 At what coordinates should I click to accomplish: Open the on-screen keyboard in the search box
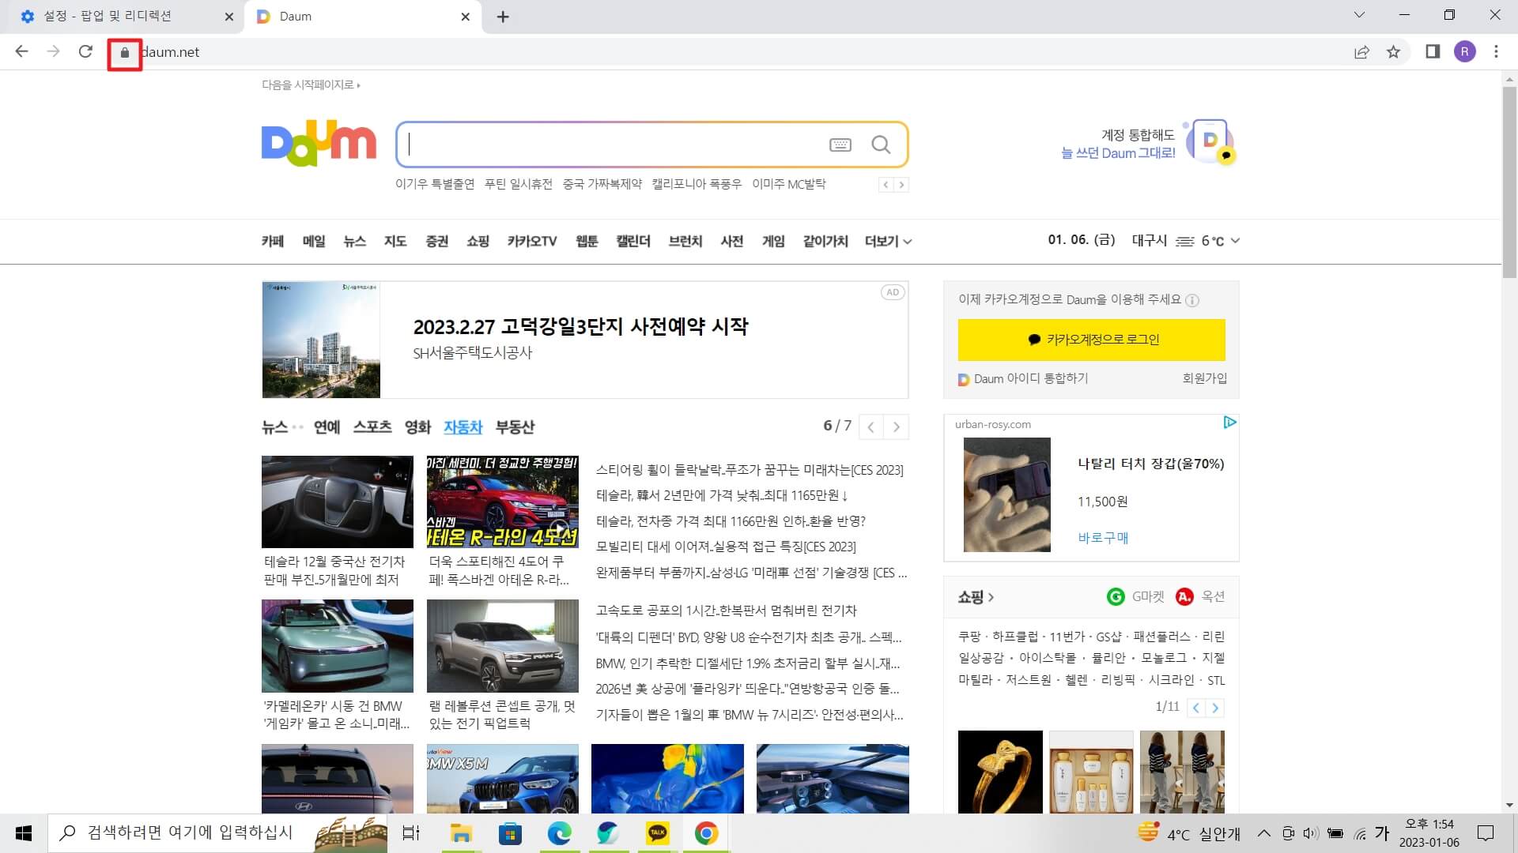pyautogui.click(x=840, y=145)
